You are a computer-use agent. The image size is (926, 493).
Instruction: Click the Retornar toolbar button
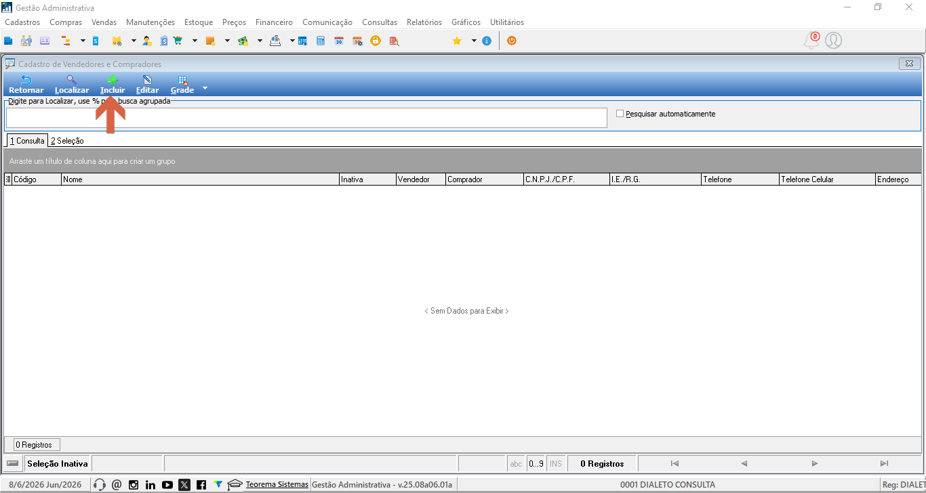[26, 85]
